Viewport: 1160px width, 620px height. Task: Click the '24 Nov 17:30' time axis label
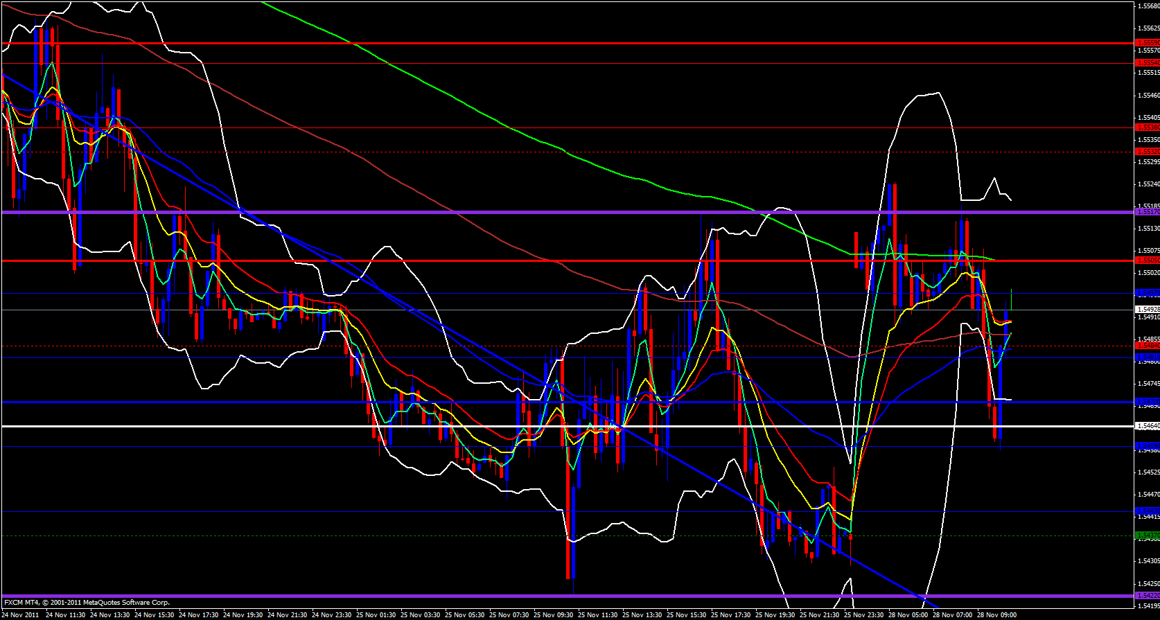(200, 614)
